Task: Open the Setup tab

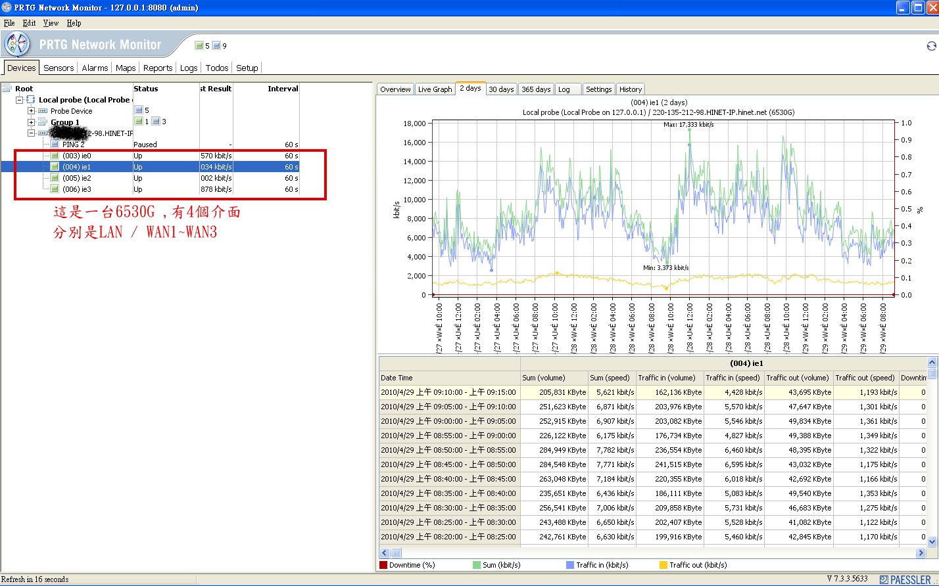Action: [247, 68]
